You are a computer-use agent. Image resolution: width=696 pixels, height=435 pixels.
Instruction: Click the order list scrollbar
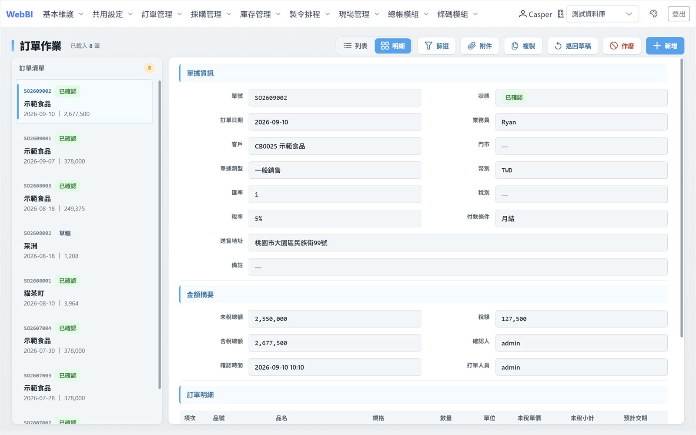pos(160,235)
